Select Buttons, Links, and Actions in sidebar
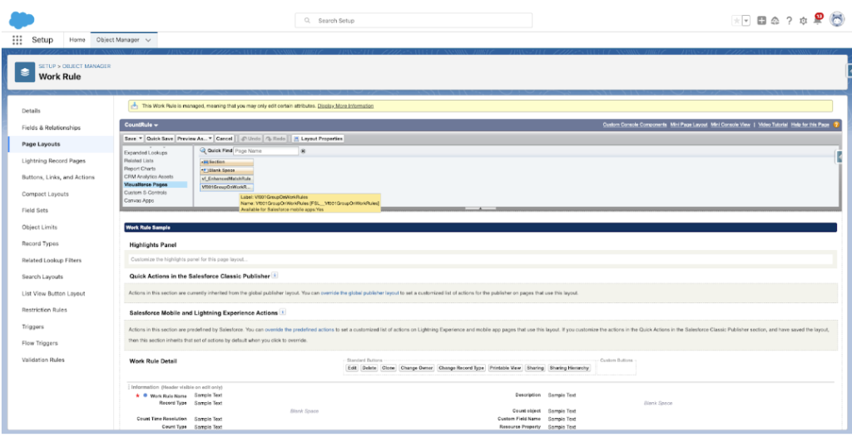 pyautogui.click(x=58, y=177)
